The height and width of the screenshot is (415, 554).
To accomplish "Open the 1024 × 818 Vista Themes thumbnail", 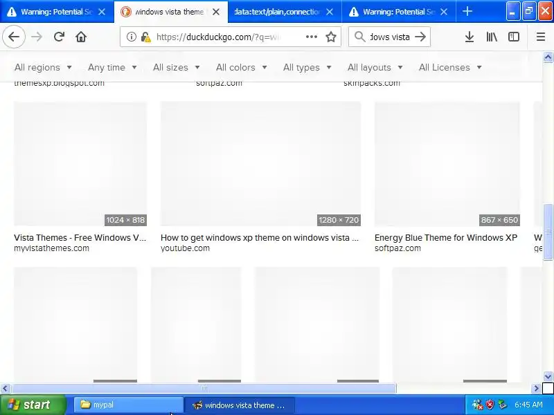I will 80,164.
